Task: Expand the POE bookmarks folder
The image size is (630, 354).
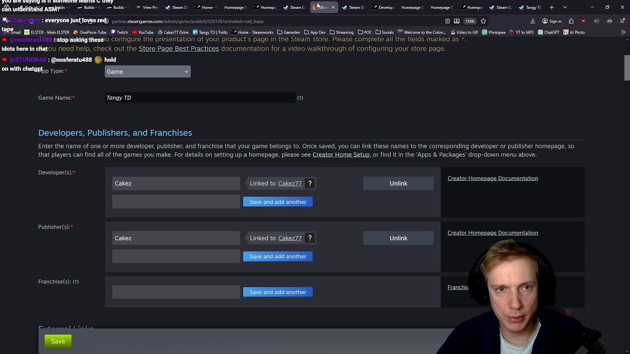Action: click(365, 32)
